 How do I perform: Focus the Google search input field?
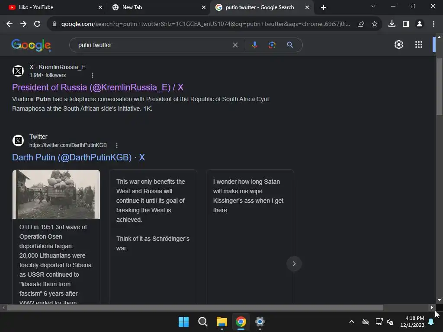pos(153,45)
